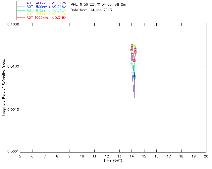Click the 0.0100 y-axis tick label
This screenshot has height=169, width=212.
pos(13,66)
